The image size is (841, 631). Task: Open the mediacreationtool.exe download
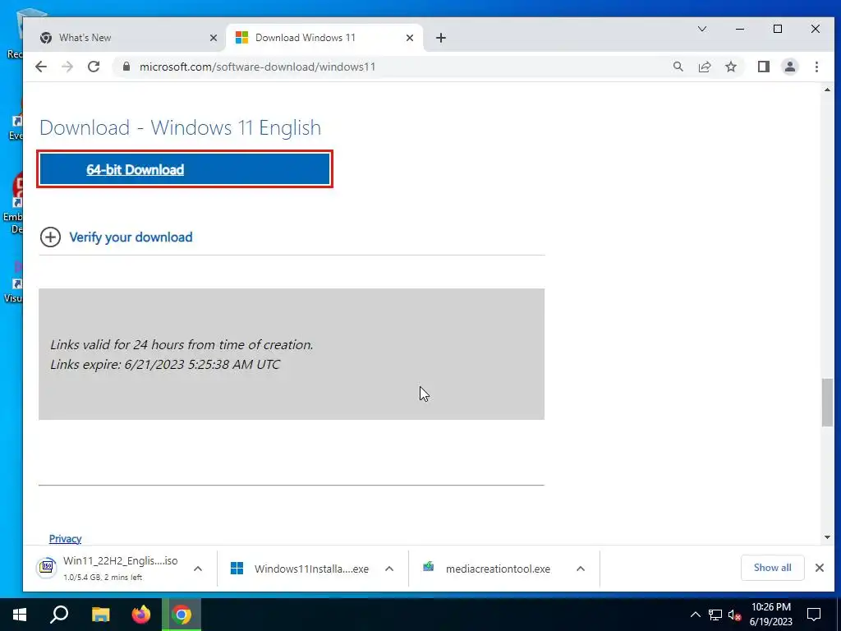point(487,569)
